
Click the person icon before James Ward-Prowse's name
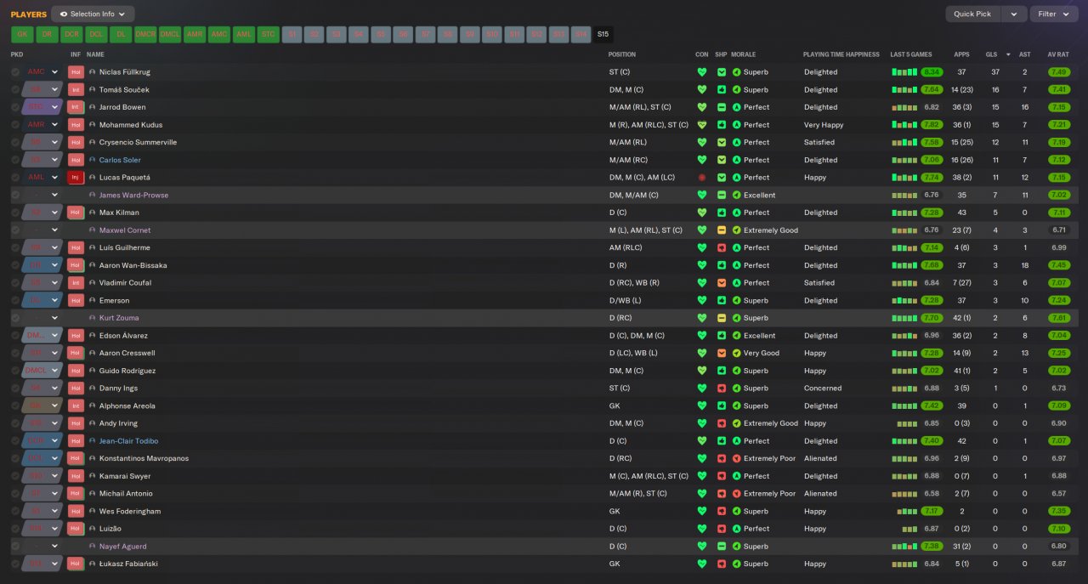[x=93, y=195]
